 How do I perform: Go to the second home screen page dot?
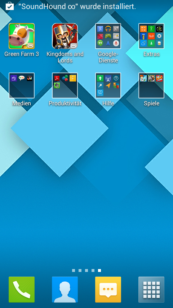80,270
